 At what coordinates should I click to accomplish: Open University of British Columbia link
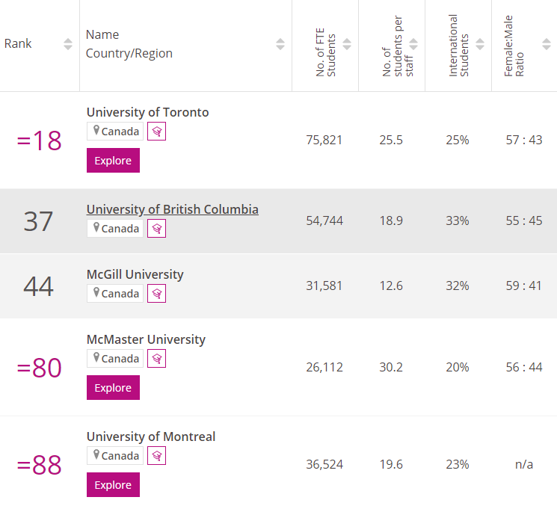tap(173, 209)
